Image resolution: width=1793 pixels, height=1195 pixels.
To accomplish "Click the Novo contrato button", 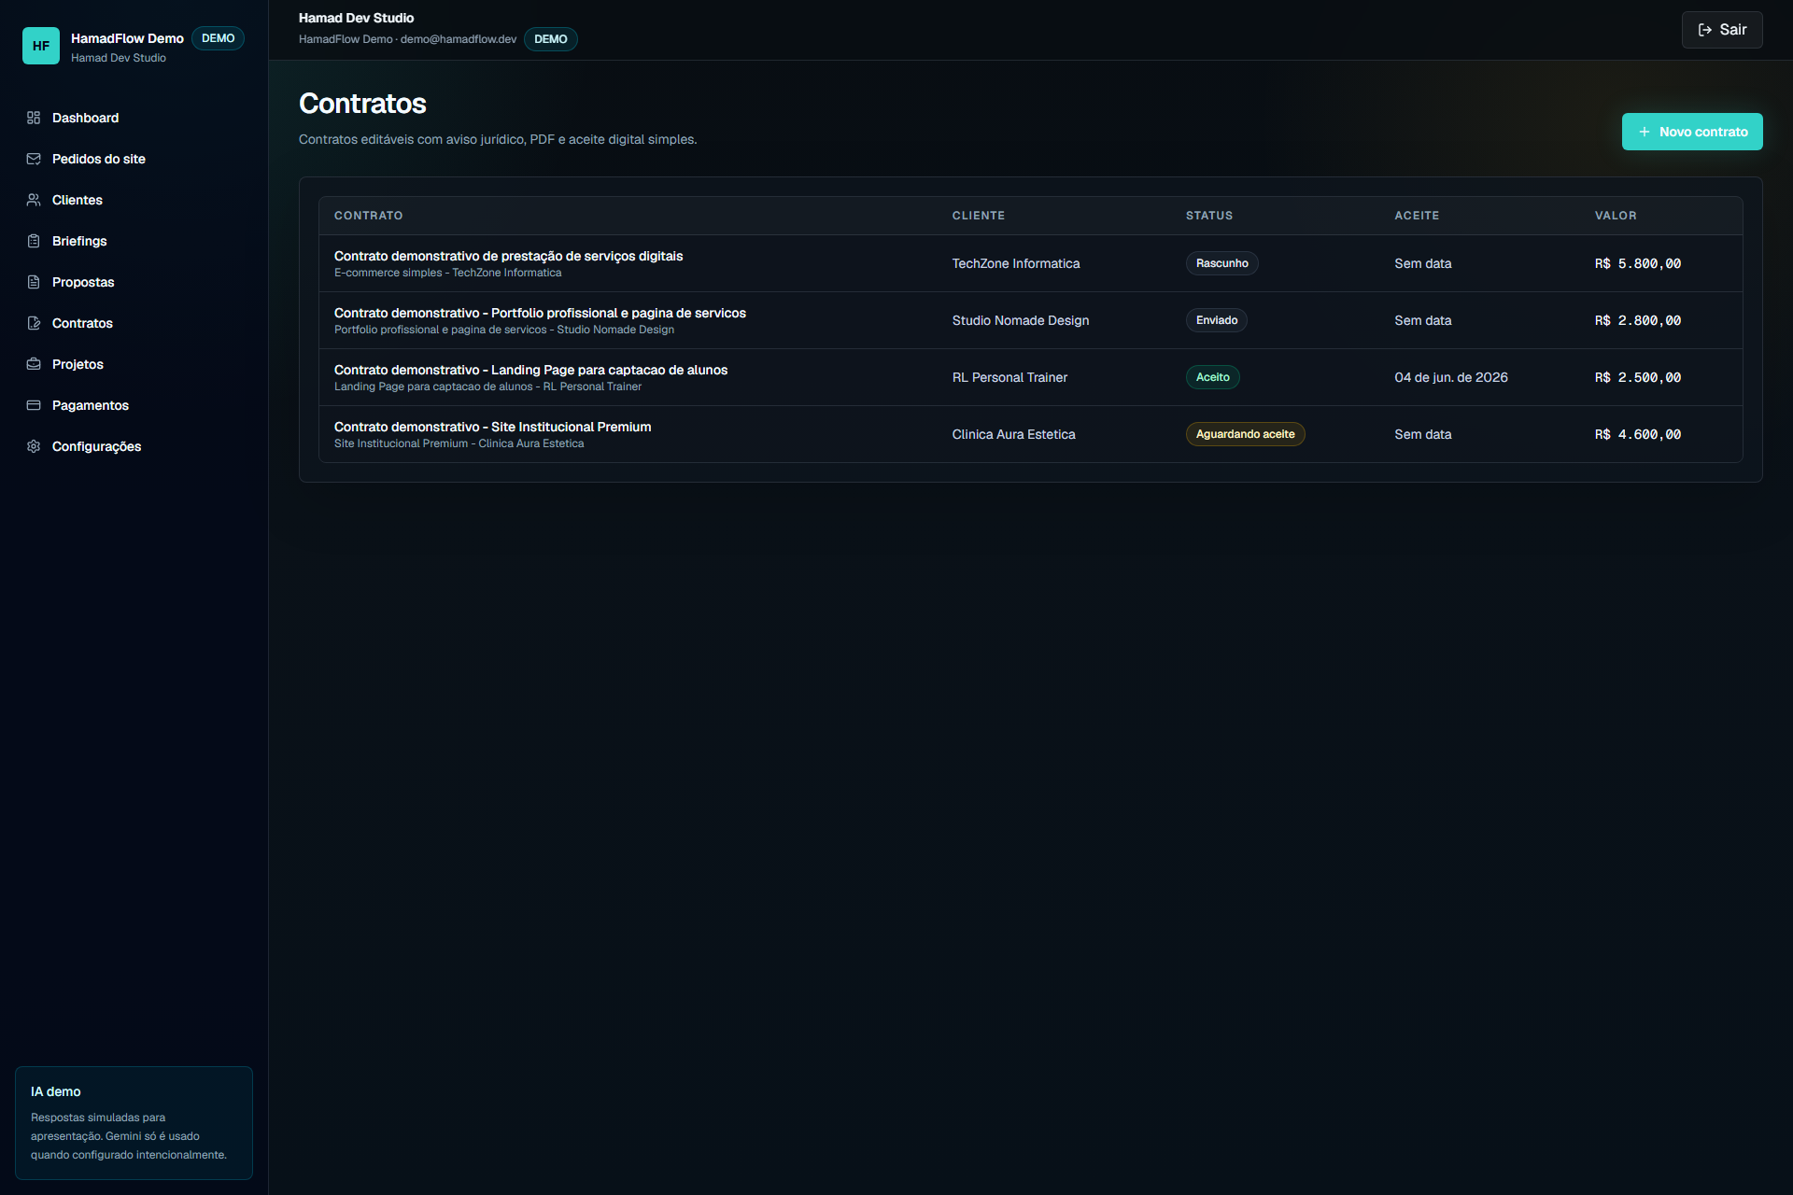I will [x=1692, y=132].
